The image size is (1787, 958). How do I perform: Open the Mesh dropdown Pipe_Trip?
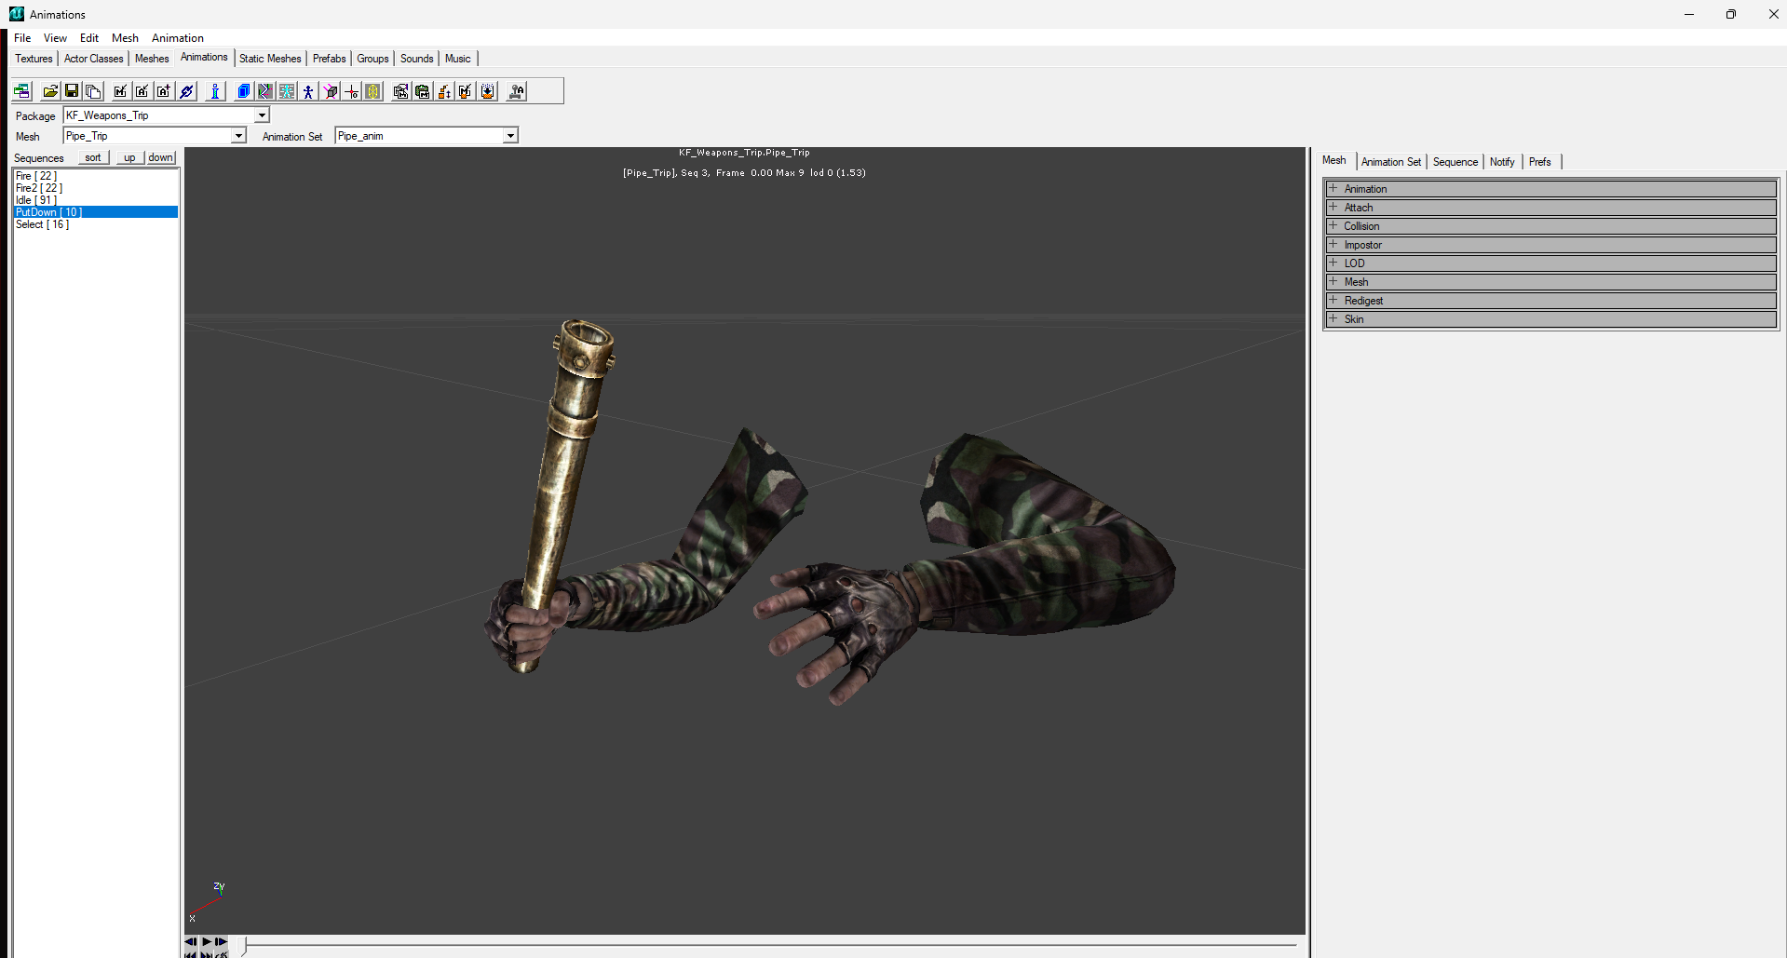[x=238, y=136]
